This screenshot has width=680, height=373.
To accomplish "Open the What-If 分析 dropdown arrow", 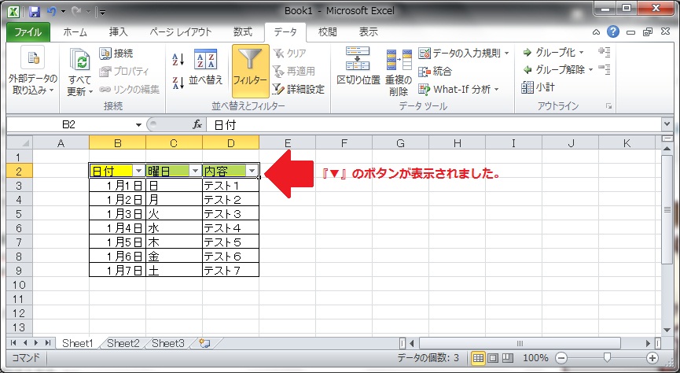I will 497,90.
